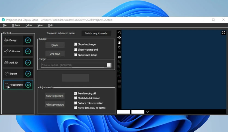Viewport: 228px width, 132px height.
Task: Click Switch to quick mode button
Action: coord(96,34)
